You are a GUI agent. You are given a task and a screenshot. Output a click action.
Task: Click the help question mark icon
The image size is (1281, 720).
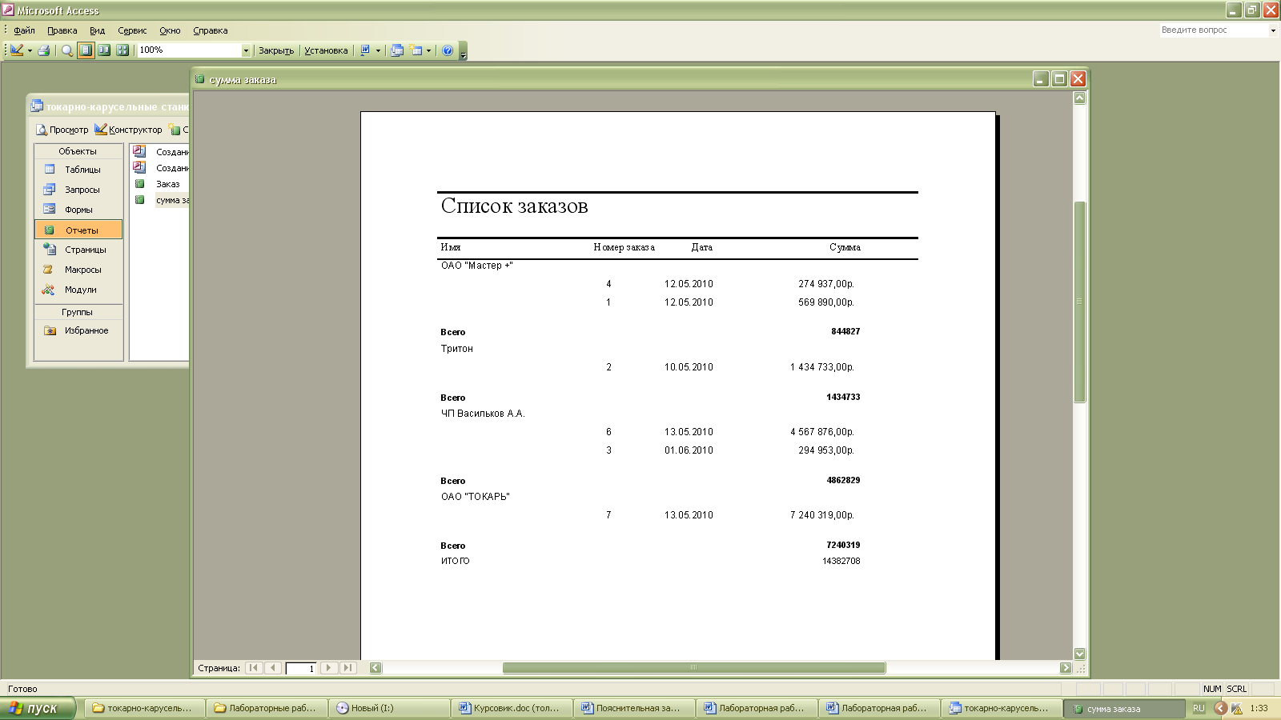click(x=448, y=50)
